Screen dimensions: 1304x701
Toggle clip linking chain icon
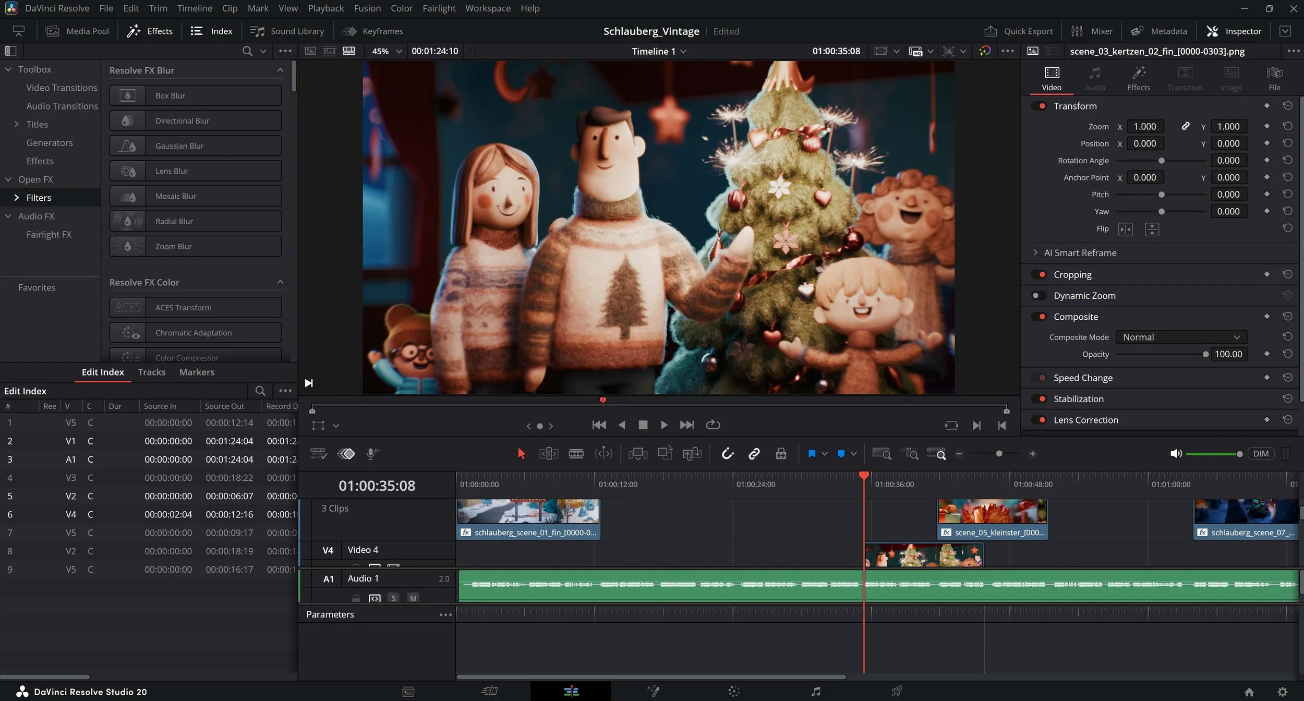click(x=754, y=454)
